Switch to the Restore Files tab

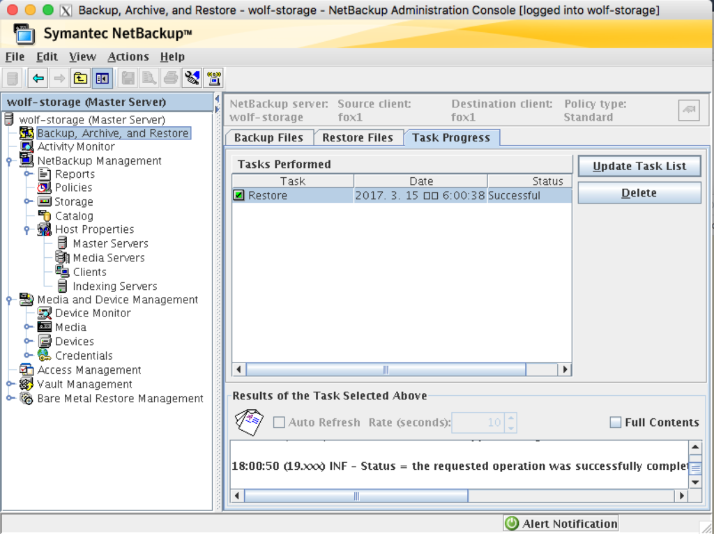[358, 137]
